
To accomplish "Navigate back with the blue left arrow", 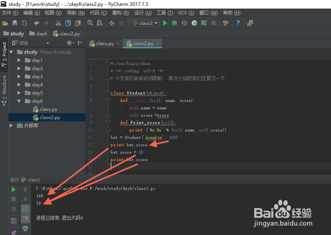I will 112,23.
